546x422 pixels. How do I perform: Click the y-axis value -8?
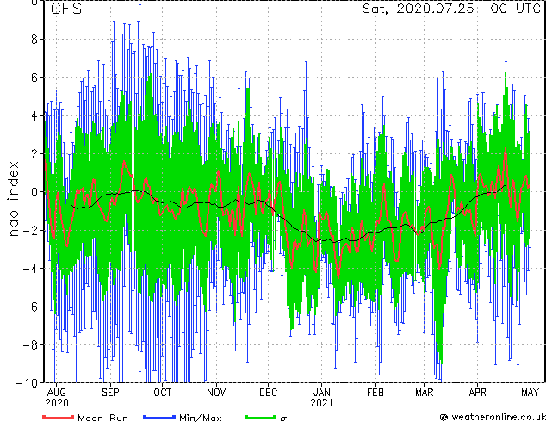30,345
